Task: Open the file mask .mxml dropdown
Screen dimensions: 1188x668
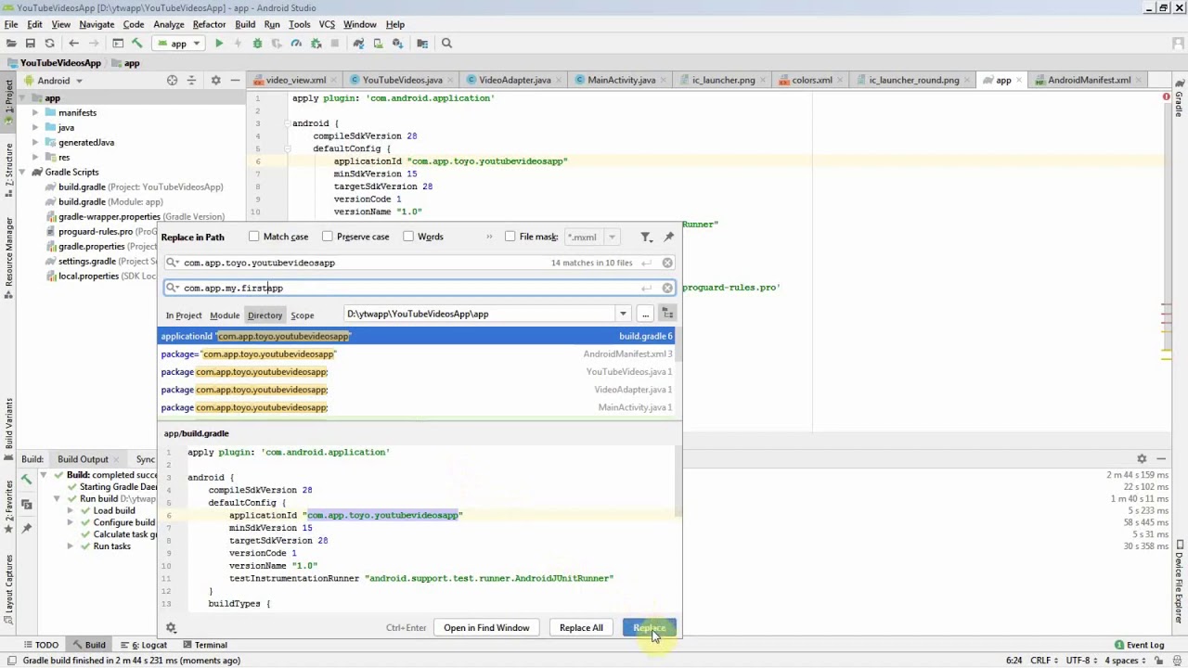Action: 612,237
